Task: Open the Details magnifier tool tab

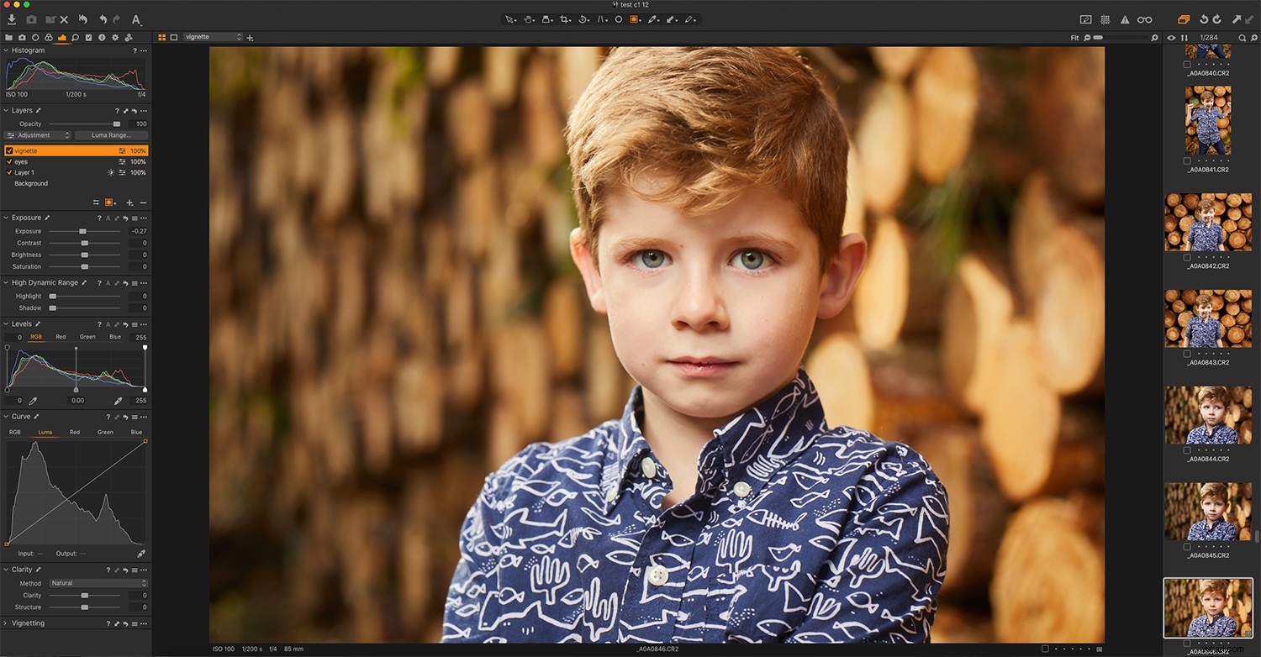Action: tap(75, 38)
